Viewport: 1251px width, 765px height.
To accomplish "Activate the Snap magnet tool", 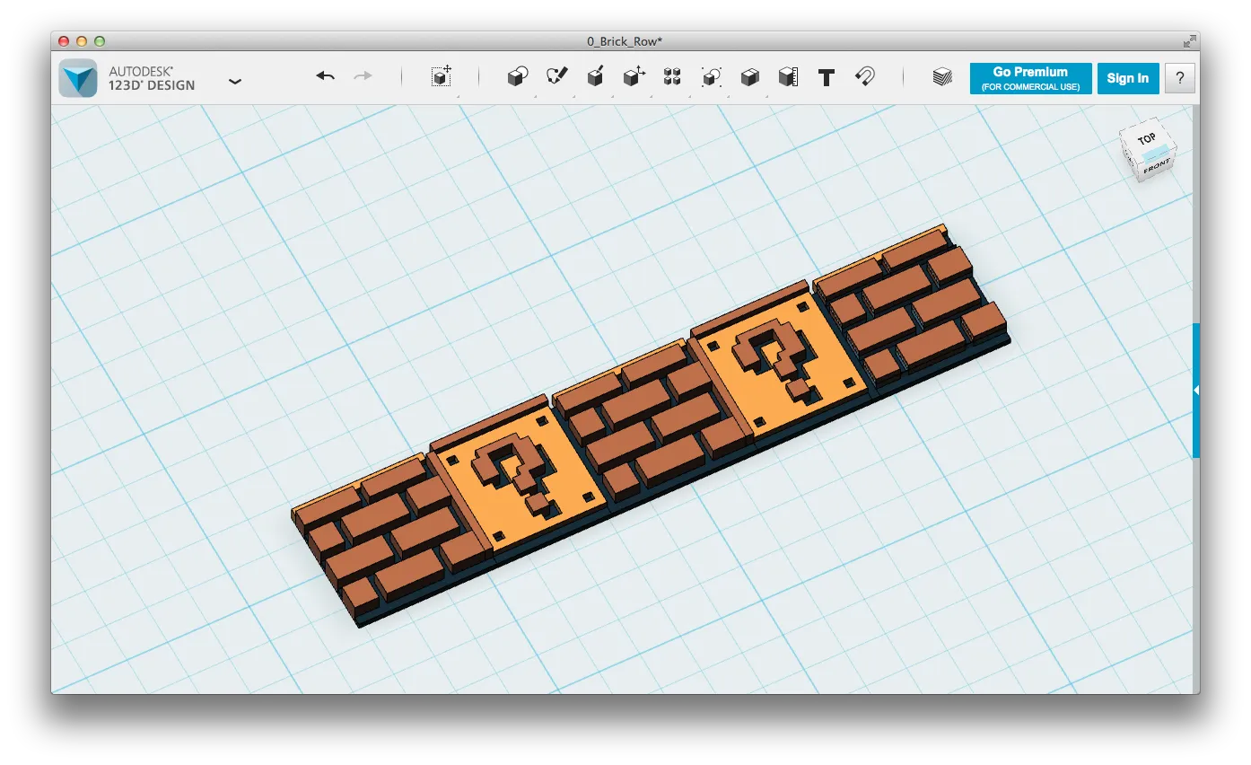I will (865, 77).
